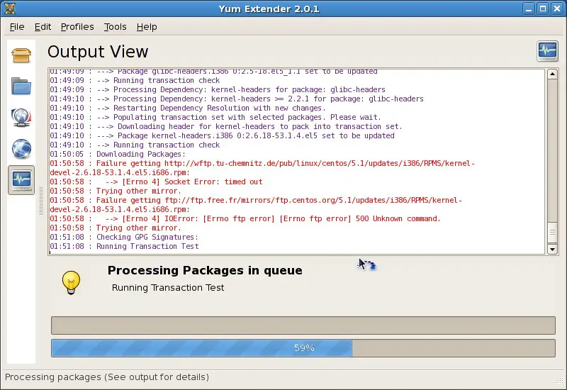Click the output scrollbar up arrow
Viewport: 567px width, 390px height.
point(552,74)
